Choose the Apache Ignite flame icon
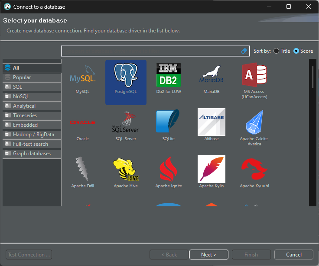This screenshot has height=266, width=319. [169, 169]
